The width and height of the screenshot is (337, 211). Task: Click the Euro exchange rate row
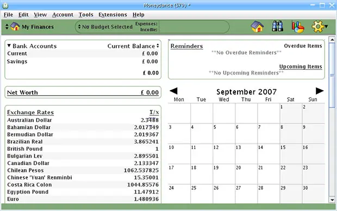coord(83,199)
